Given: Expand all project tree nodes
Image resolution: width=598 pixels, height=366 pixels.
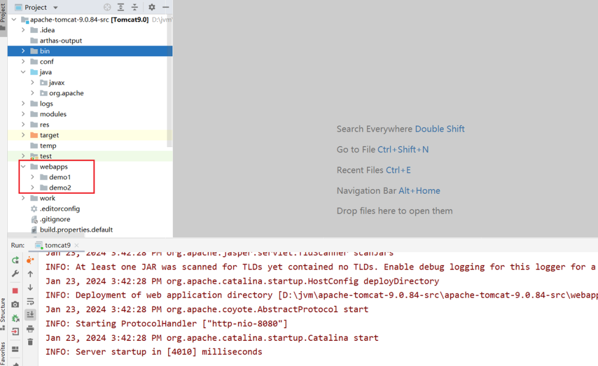Looking at the screenshot, I should pos(121,8).
